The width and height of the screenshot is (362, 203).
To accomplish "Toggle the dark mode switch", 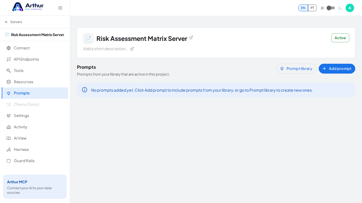I will click(x=331, y=8).
